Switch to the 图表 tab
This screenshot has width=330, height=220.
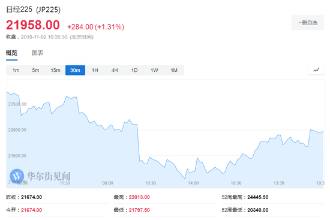coord(37,53)
